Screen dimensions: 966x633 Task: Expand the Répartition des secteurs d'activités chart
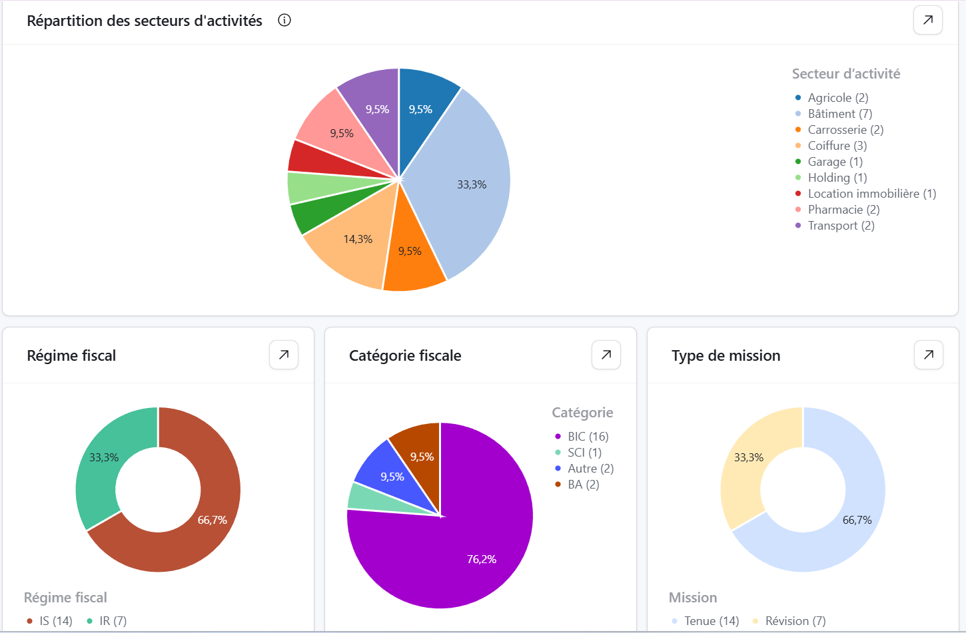point(928,20)
